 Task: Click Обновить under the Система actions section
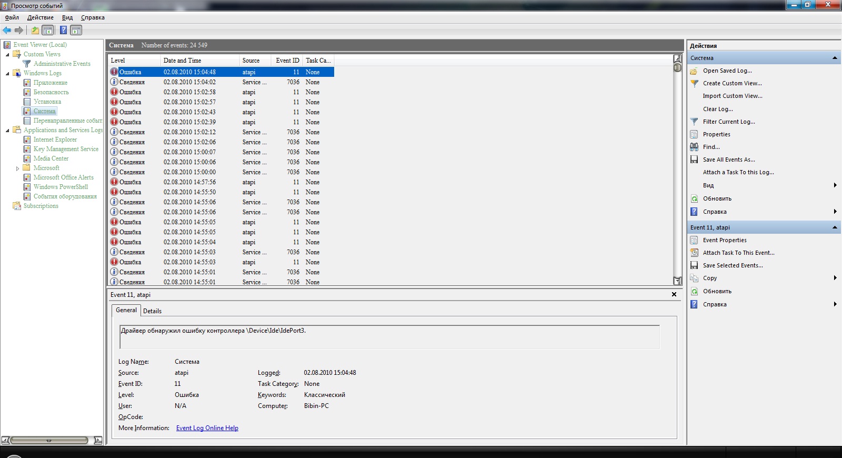point(717,198)
